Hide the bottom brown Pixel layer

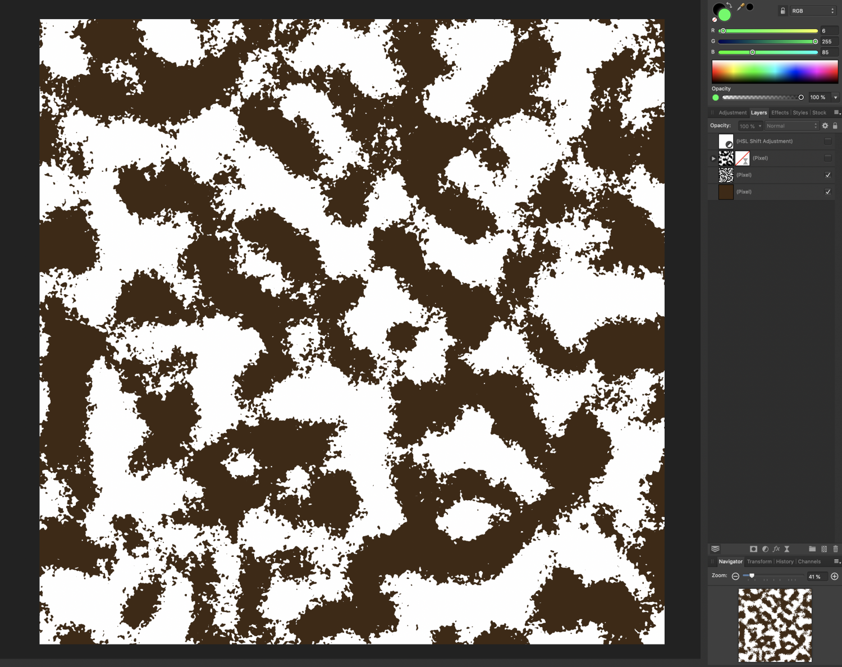(828, 191)
